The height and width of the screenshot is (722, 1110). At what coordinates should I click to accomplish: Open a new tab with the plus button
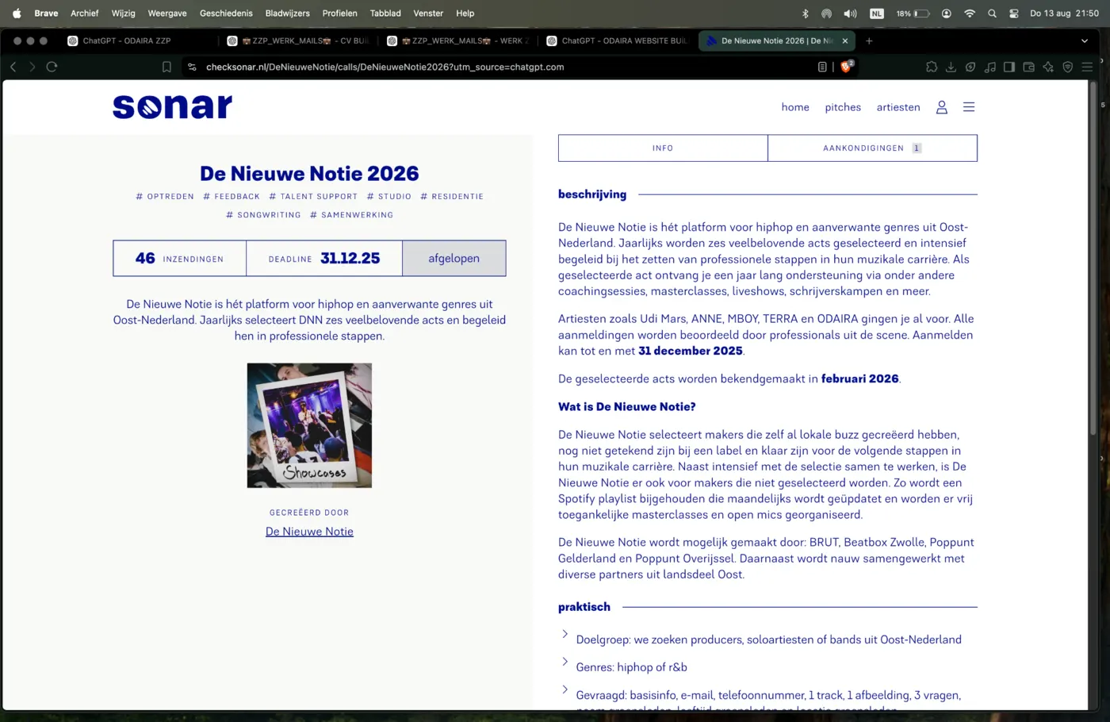click(869, 40)
